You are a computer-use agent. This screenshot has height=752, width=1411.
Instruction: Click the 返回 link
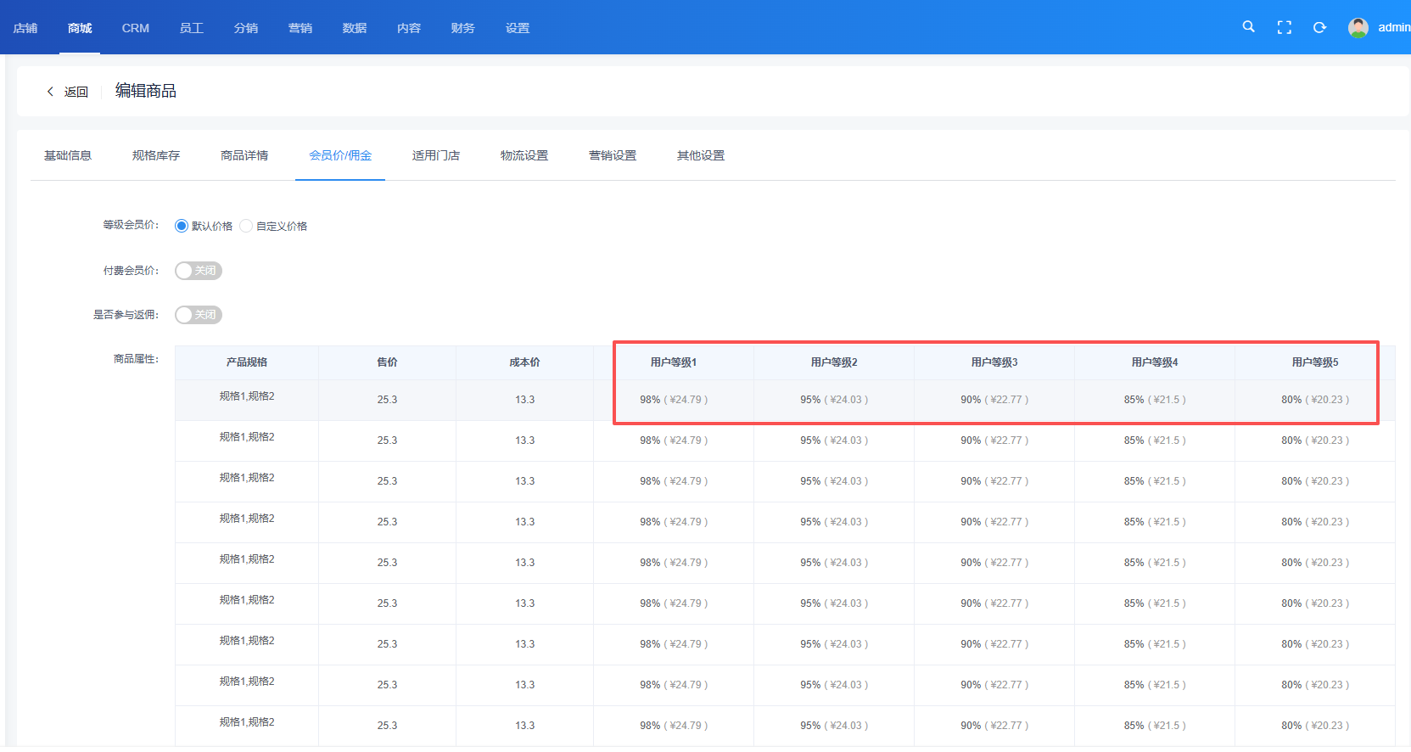pos(76,92)
